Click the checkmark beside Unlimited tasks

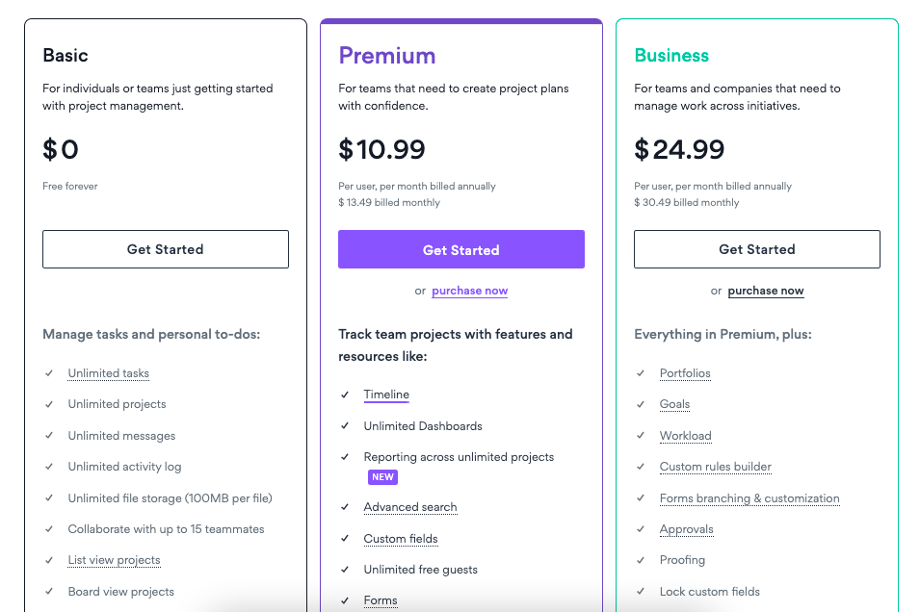(x=48, y=373)
